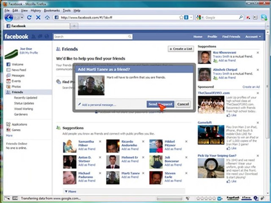Click the Google search box
271x203 pixels.
[x=222, y=17]
